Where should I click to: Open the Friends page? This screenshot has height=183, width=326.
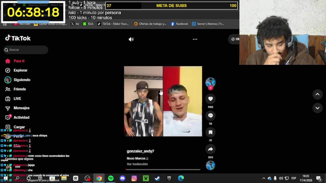(x=20, y=89)
